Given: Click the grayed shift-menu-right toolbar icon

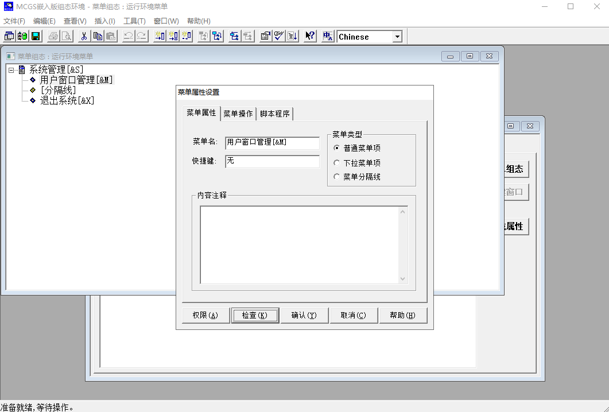Looking at the screenshot, I should click(x=247, y=36).
